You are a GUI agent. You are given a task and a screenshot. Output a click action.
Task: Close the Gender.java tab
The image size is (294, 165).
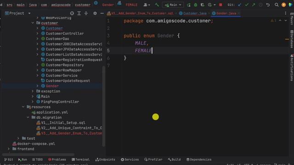click(239, 13)
